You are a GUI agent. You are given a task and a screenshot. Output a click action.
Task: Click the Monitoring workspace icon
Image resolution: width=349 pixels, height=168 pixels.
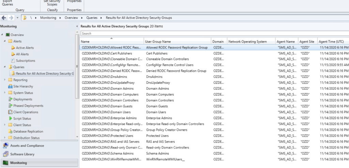click(5, 163)
